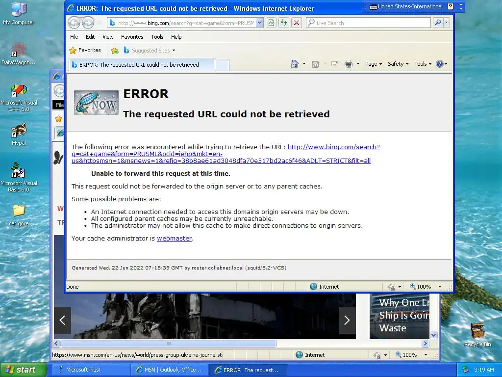The width and height of the screenshot is (502, 377).
Task: Switch to MSN Outlook taskbar item
Action: point(169,370)
